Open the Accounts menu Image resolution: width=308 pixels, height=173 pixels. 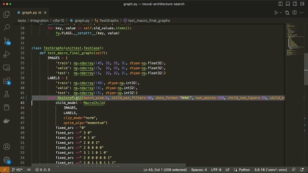[x=6, y=147]
